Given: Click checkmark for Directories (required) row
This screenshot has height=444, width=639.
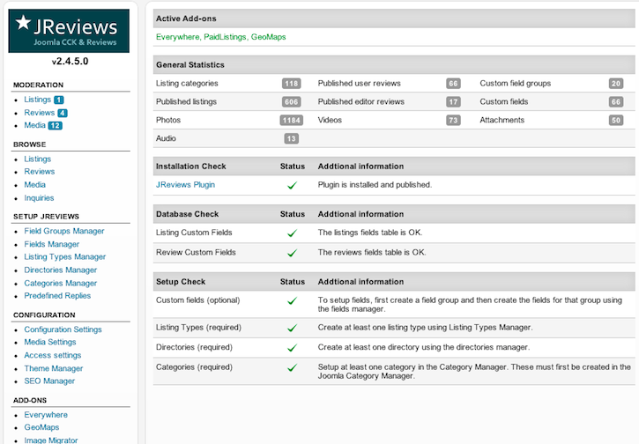Looking at the screenshot, I should click(x=292, y=347).
